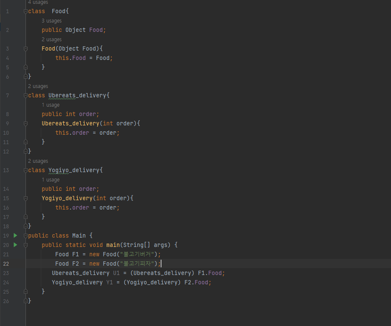Click 'F1.Food' expression on line 23
This screenshot has width=391, height=326.
[x=210, y=273]
